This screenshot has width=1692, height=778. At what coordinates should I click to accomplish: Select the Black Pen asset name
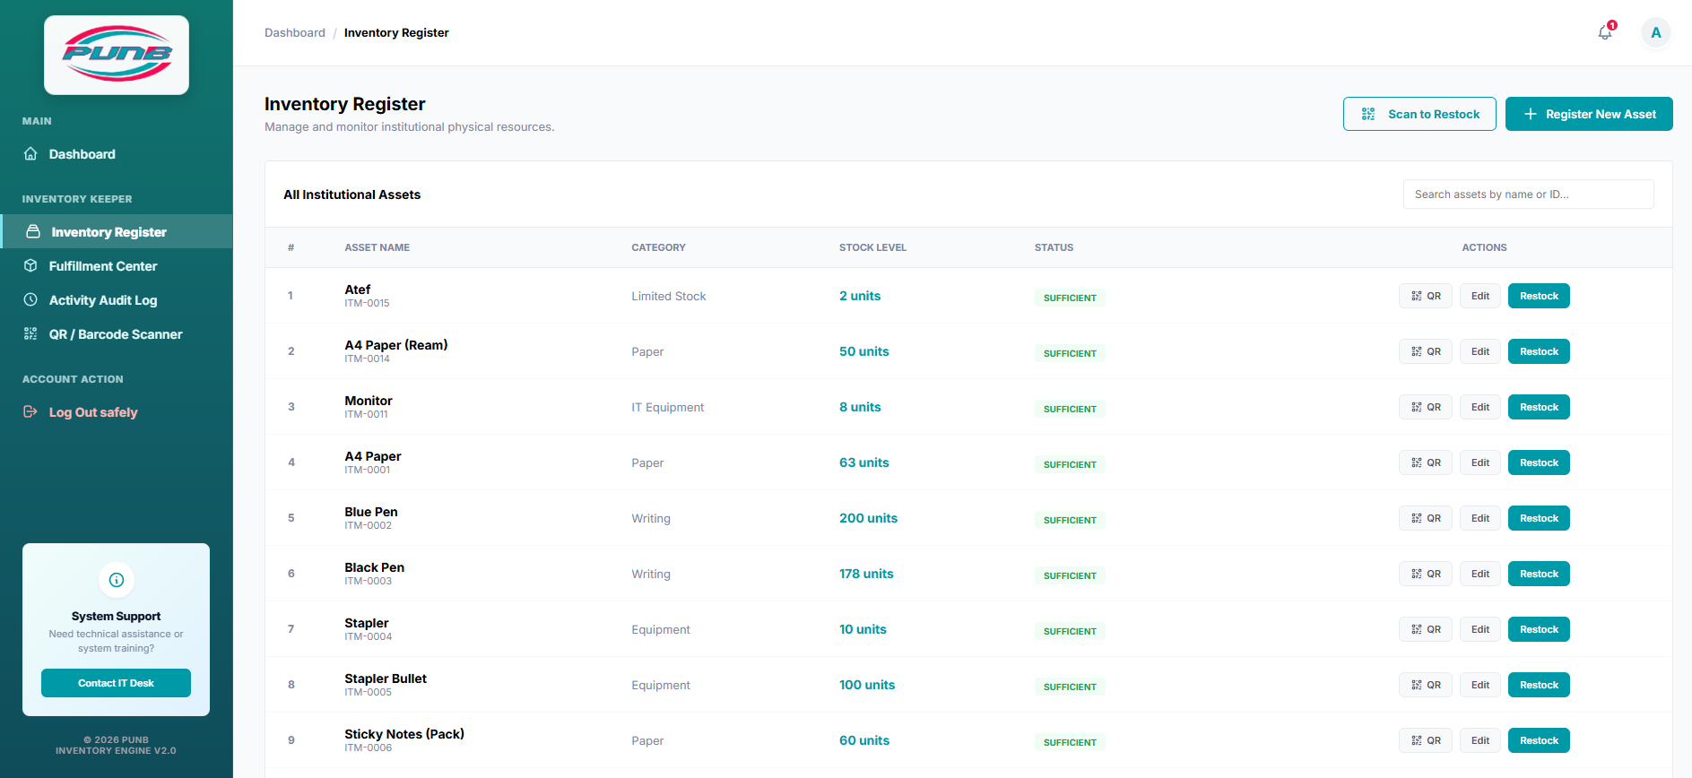pos(375,567)
